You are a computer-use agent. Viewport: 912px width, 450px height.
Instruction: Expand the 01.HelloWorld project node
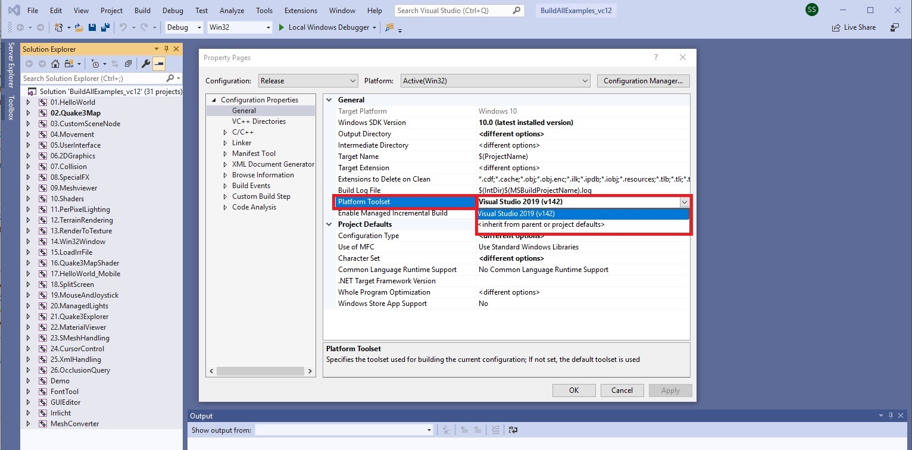click(x=27, y=102)
